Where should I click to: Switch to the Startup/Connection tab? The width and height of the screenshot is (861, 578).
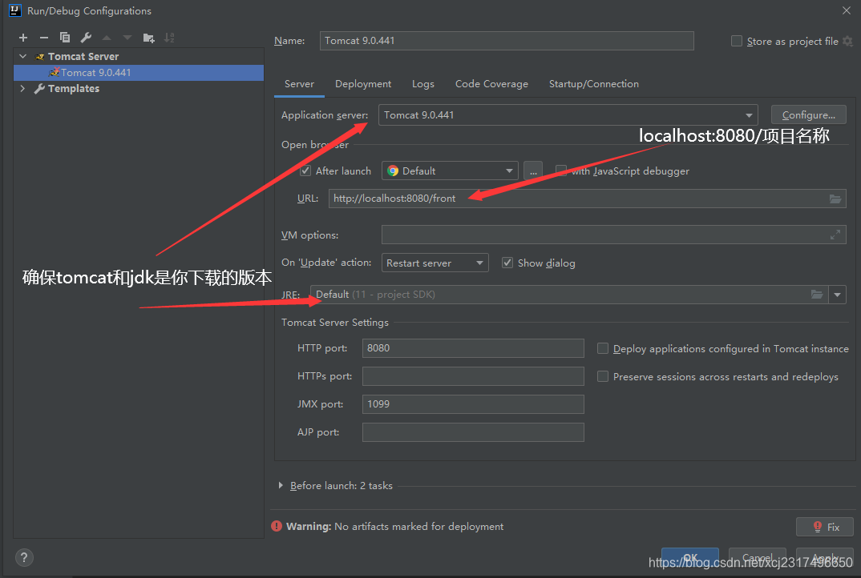click(593, 84)
